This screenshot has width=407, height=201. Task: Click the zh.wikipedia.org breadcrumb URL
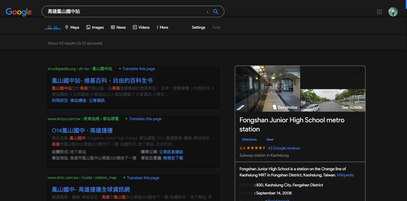tap(80, 69)
